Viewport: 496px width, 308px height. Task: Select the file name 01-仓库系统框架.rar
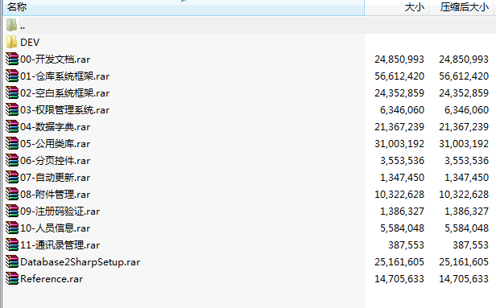65,76
